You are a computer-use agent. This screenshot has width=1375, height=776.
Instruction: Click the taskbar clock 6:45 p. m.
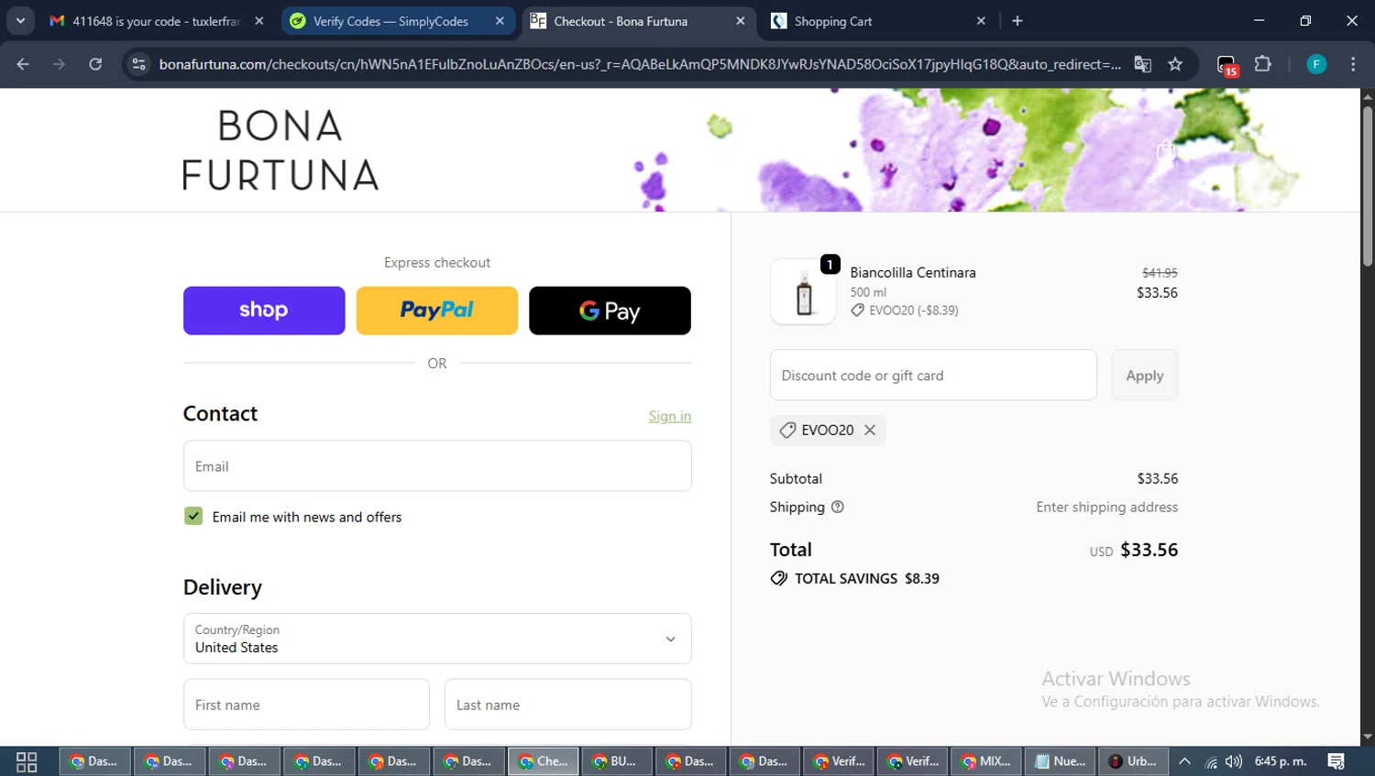point(1281,761)
